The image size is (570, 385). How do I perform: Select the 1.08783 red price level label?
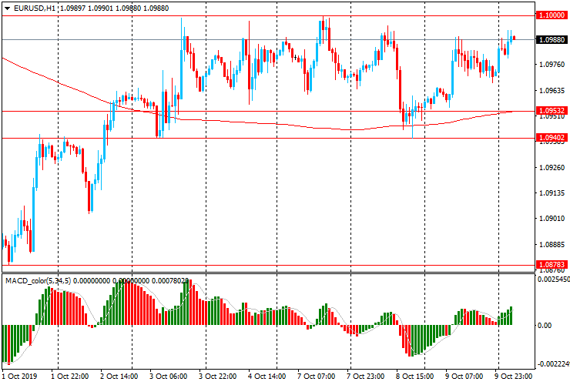pos(552,264)
